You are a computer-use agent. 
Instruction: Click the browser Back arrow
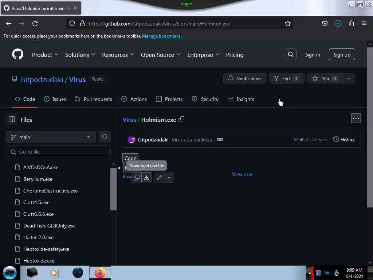coord(9,24)
